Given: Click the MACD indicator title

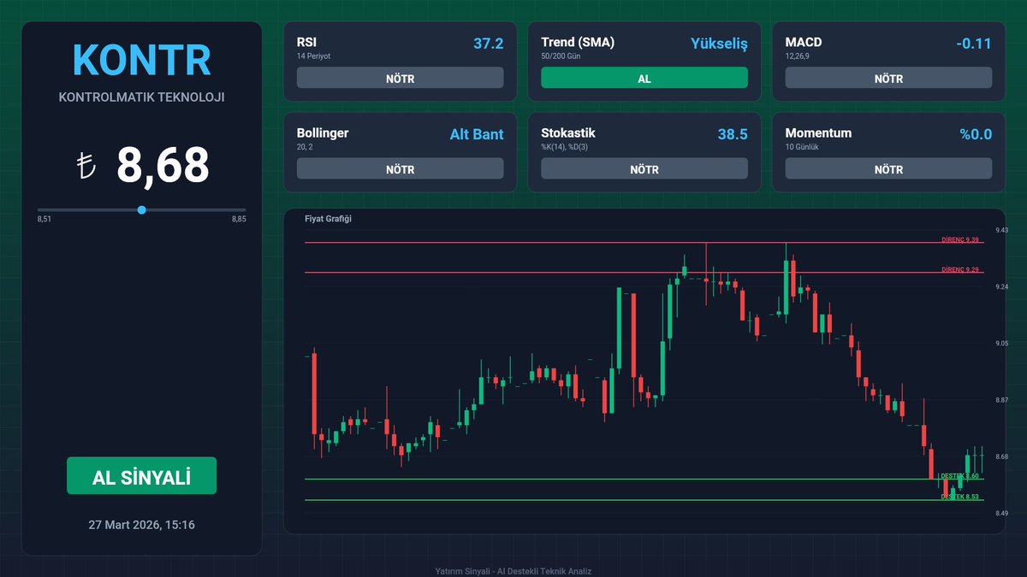Looking at the screenshot, I should [804, 42].
